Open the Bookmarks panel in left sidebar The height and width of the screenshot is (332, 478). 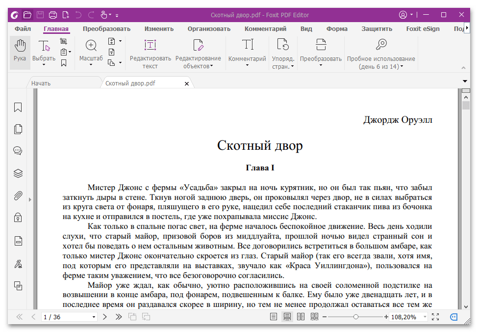(x=18, y=108)
